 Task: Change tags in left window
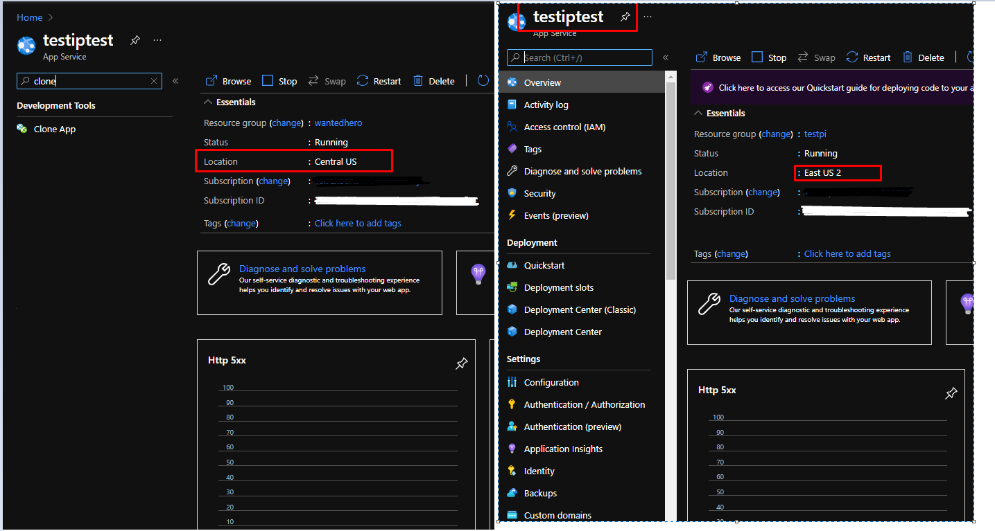click(x=241, y=223)
